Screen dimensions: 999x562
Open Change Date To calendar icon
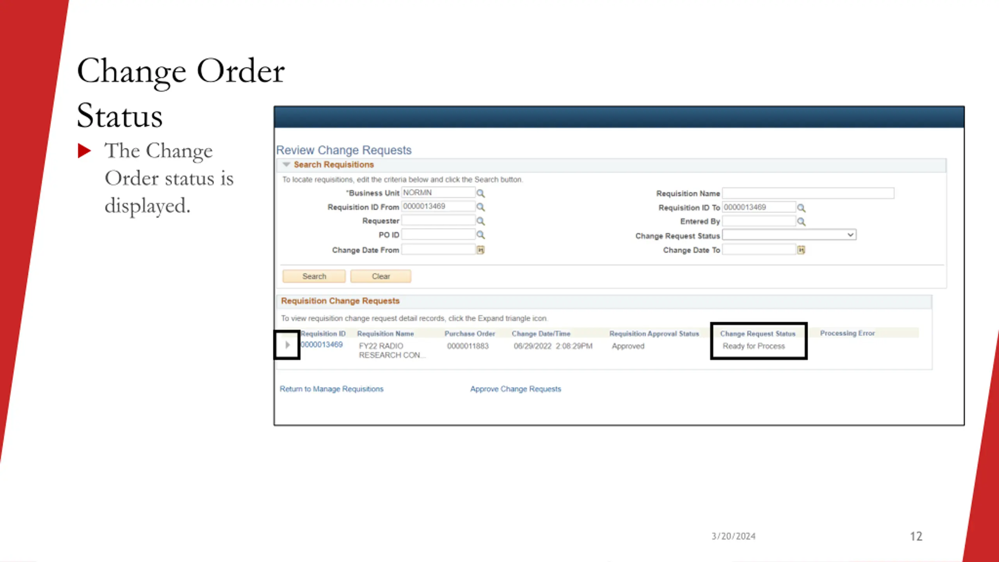pos(801,250)
